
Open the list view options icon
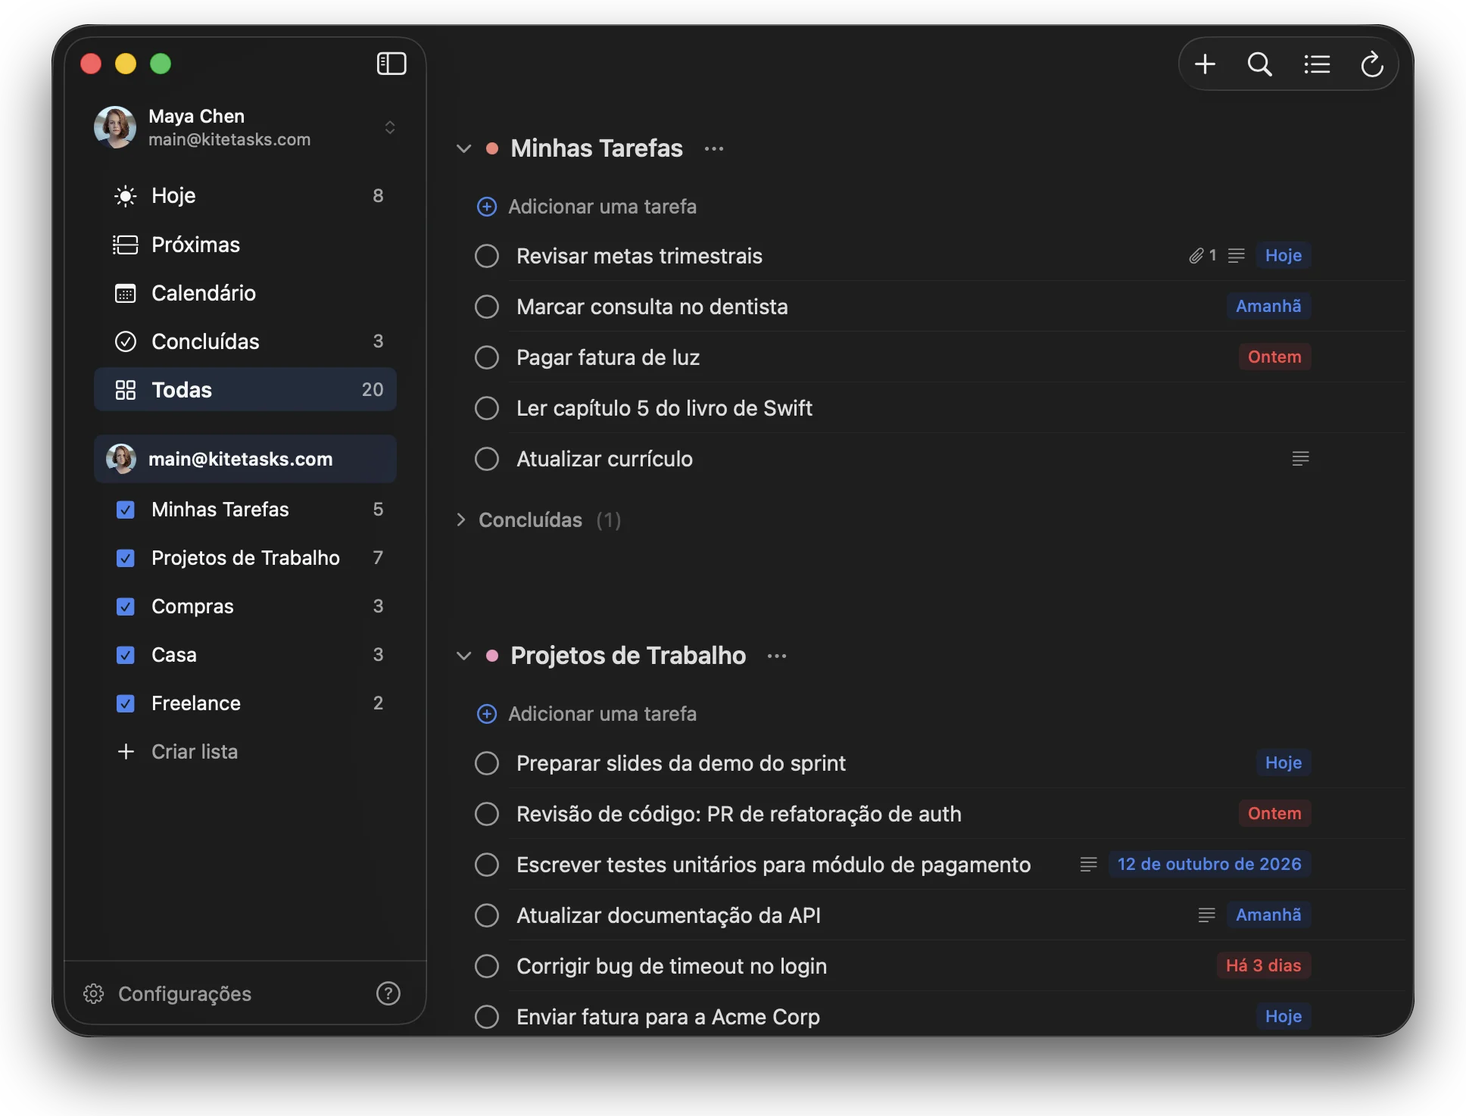coord(1317,64)
